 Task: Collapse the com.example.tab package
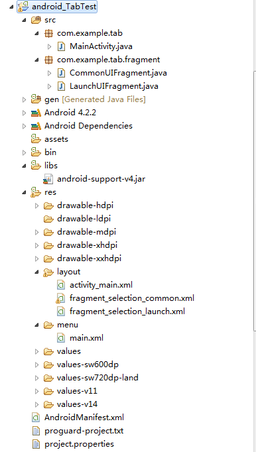37,33
